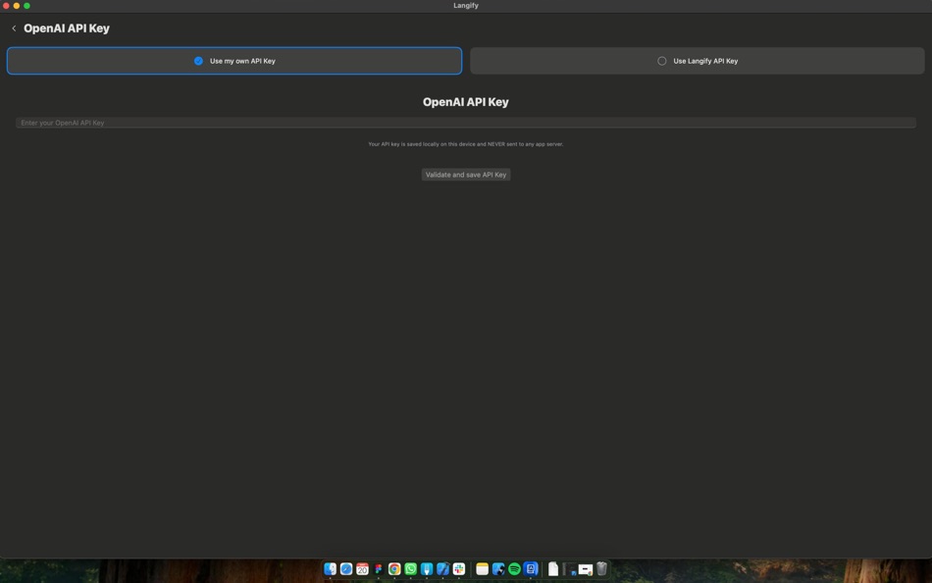Screen dimensions: 932x583
Task: Minimize Langify window with yellow button
Action: coord(16,5)
